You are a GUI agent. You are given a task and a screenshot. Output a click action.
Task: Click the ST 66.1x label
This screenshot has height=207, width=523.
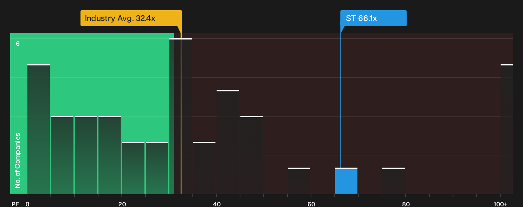pos(373,18)
